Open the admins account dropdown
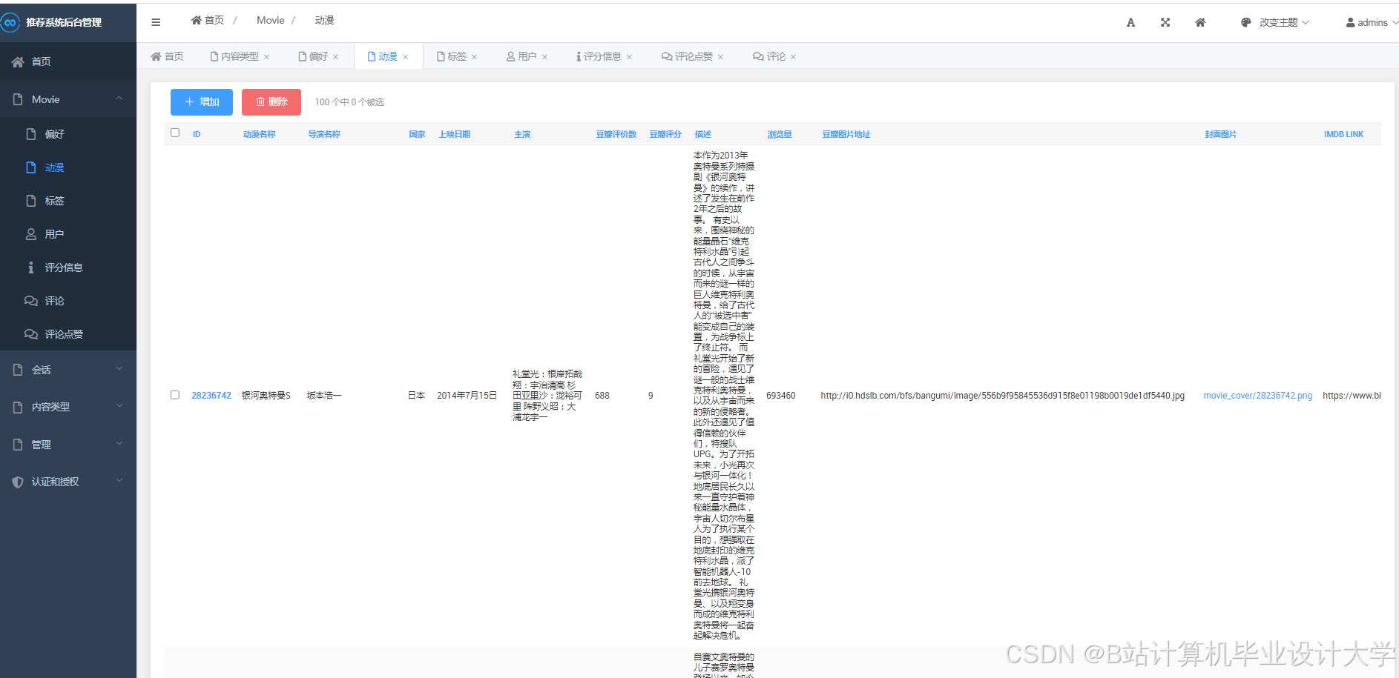Image resolution: width=1399 pixels, height=678 pixels. pos(1369,22)
